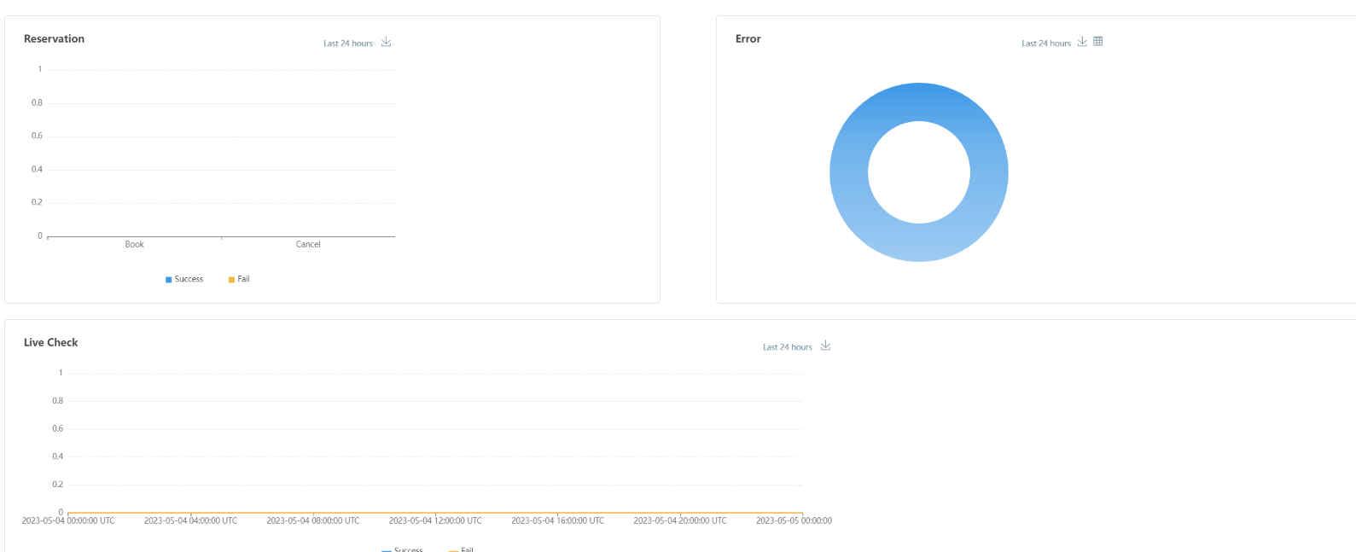The height and width of the screenshot is (552, 1356).
Task: Click the blue donut ring in Error chart
Action: coord(919,102)
